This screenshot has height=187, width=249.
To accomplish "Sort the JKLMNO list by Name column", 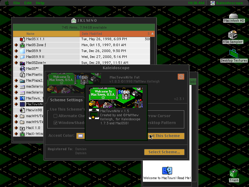I will click(46, 34).
